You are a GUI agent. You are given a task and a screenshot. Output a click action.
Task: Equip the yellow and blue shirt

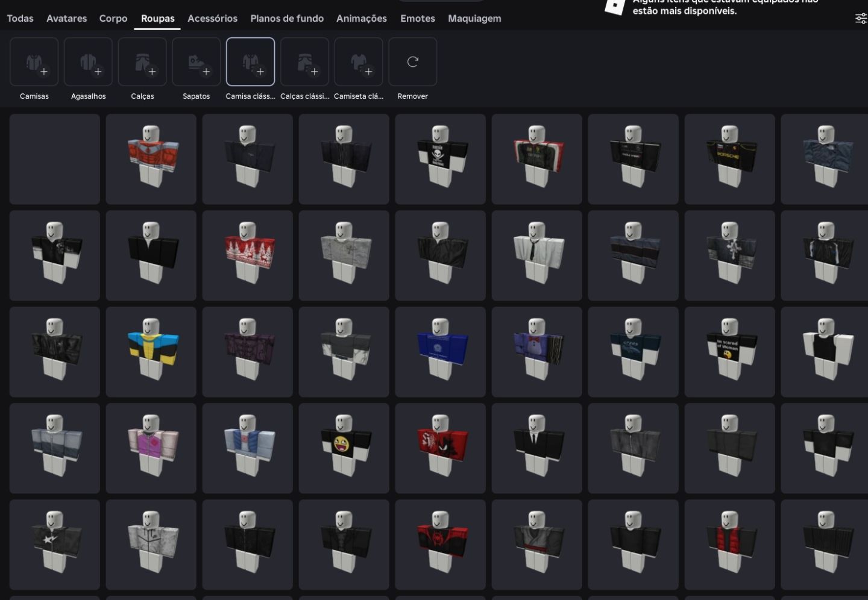click(x=151, y=352)
